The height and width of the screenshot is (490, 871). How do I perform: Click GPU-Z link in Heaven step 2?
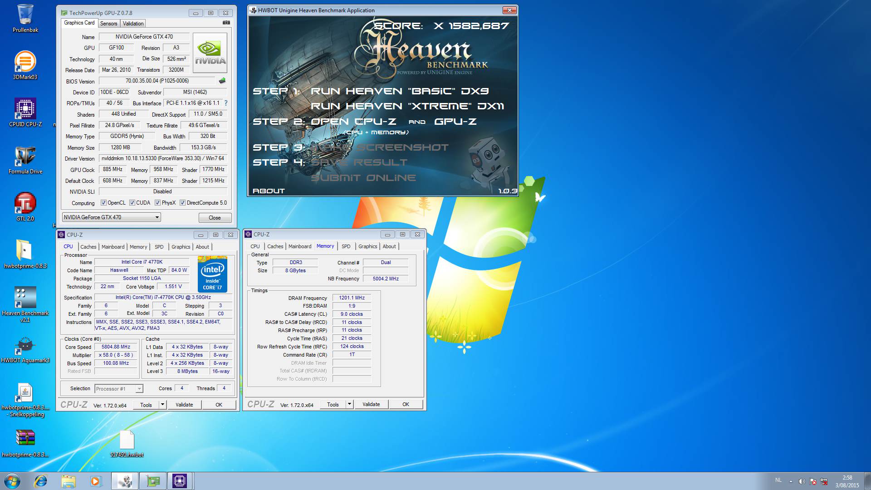point(455,122)
